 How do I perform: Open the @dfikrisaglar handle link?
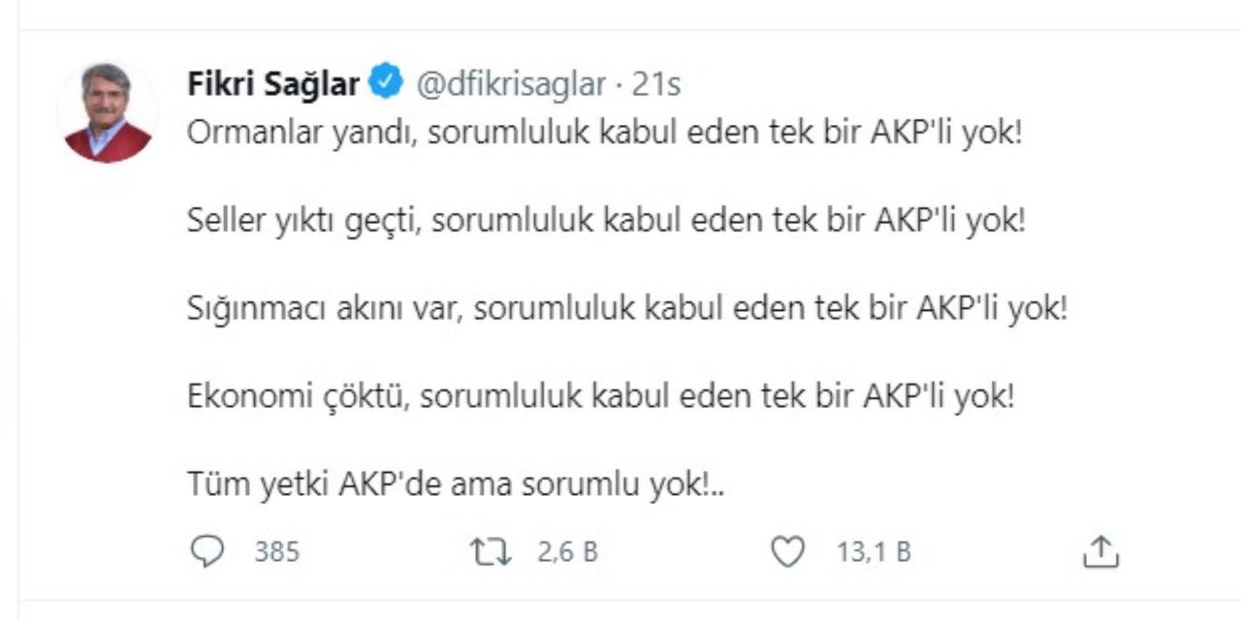coord(510,85)
